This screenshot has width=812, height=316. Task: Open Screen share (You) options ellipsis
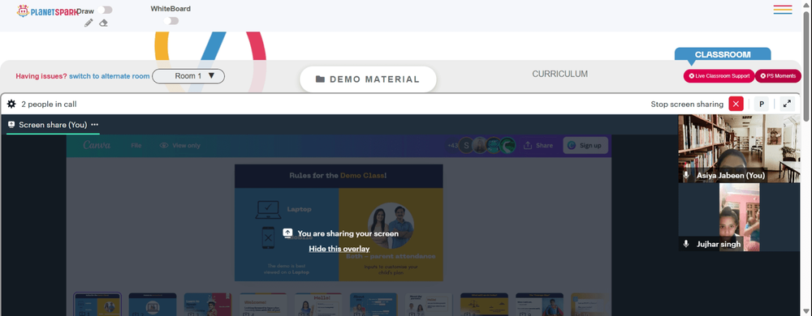click(x=95, y=125)
